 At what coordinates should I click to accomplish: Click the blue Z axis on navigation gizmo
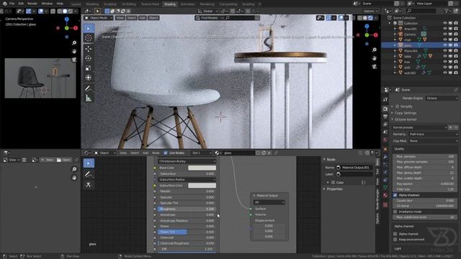tap(367, 27)
